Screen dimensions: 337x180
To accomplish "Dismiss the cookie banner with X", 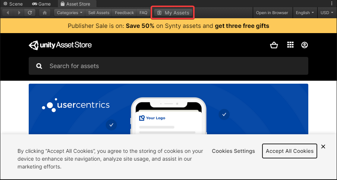I will 323,147.
